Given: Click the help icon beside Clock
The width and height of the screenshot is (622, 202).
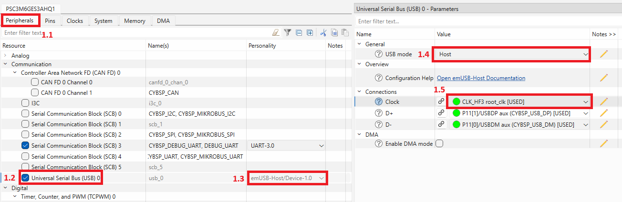Looking at the screenshot, I should 379,101.
